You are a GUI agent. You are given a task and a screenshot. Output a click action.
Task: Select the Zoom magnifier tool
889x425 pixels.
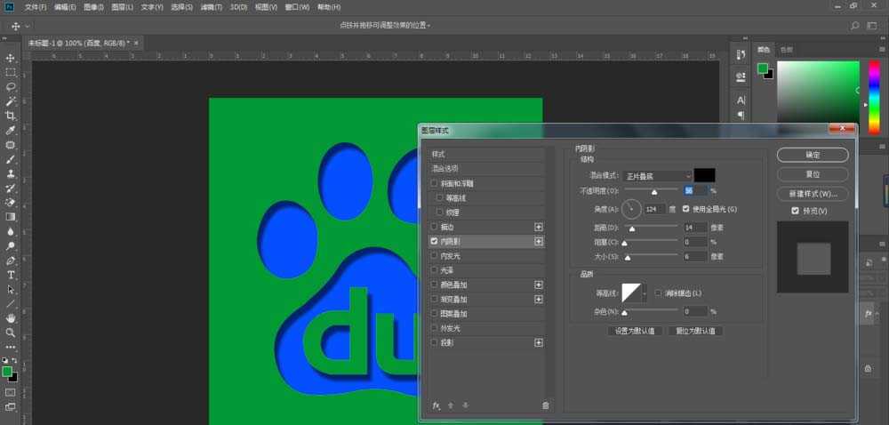tap(11, 333)
